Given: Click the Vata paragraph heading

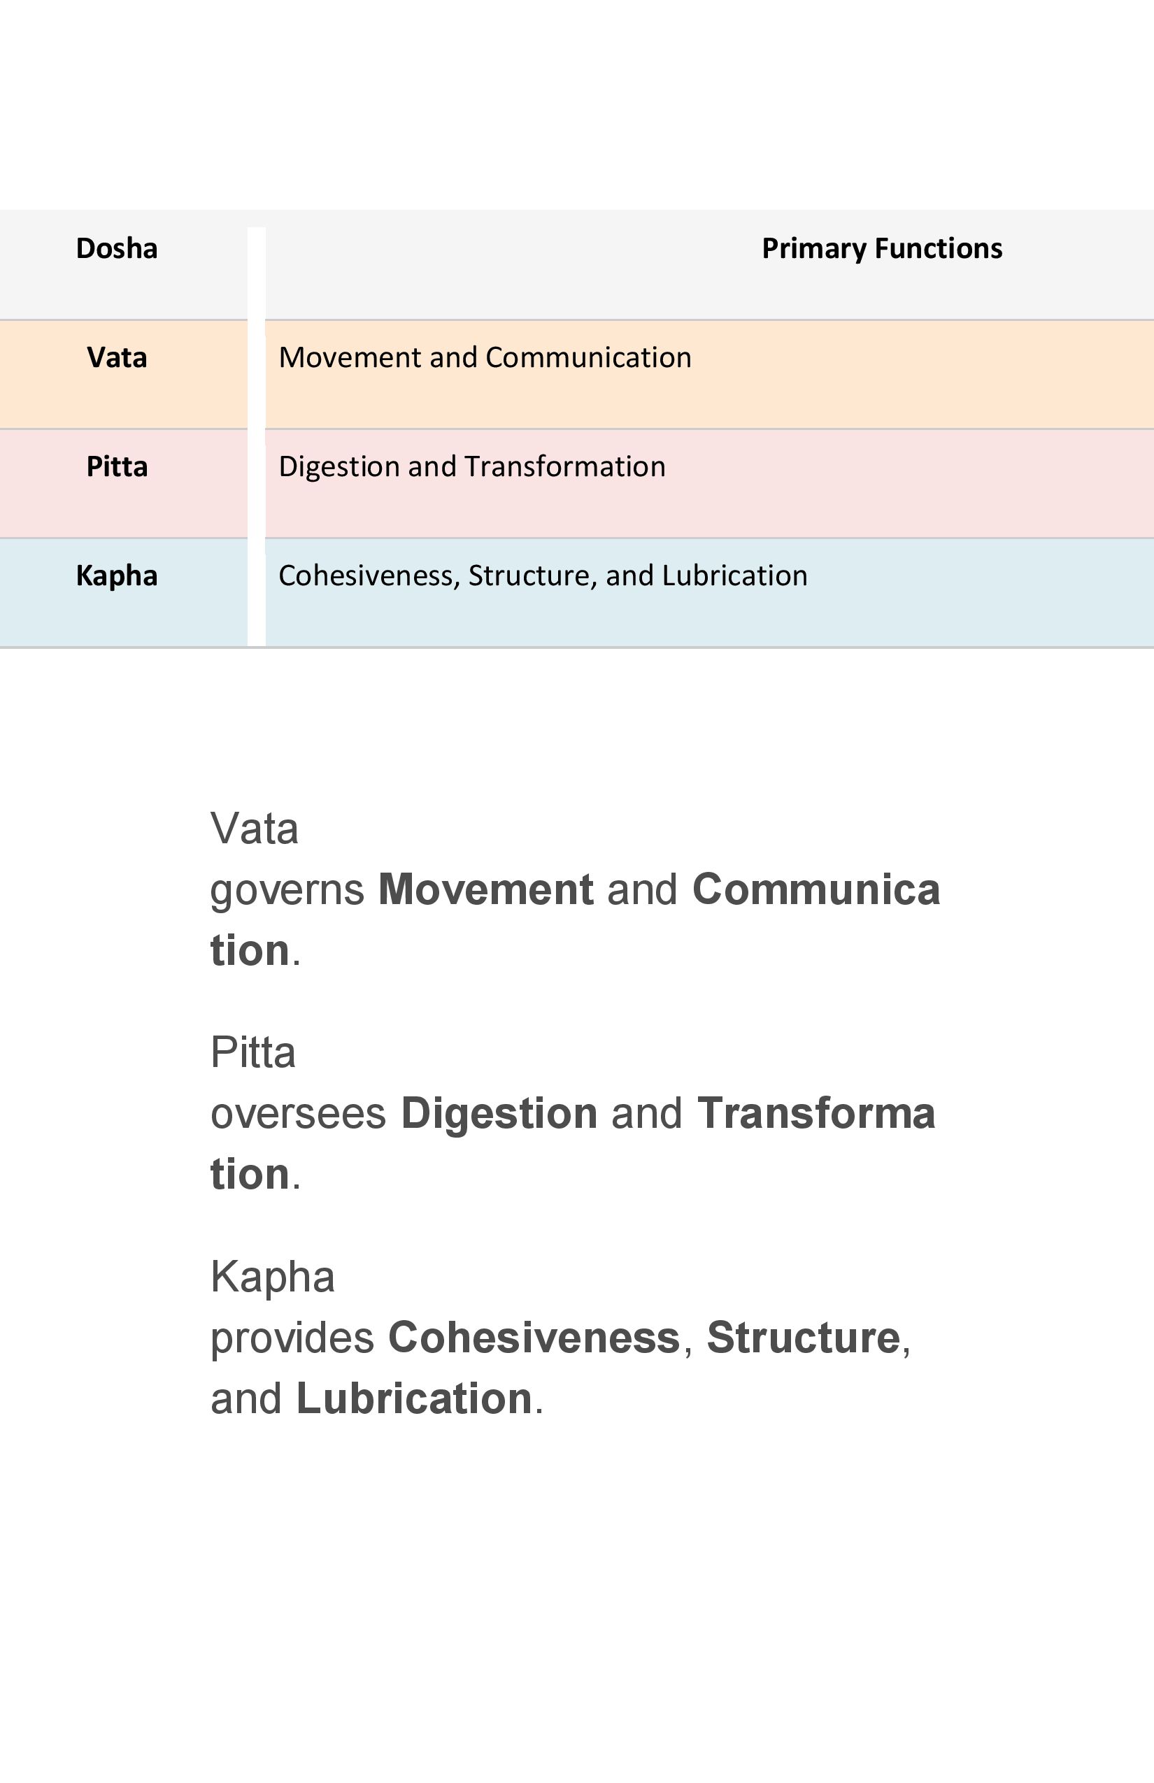Looking at the screenshot, I should coord(255,829).
